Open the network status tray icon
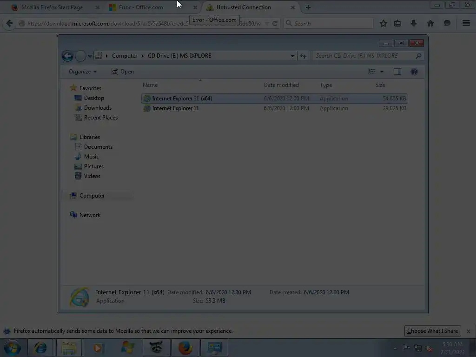476x357 pixels. click(418, 348)
